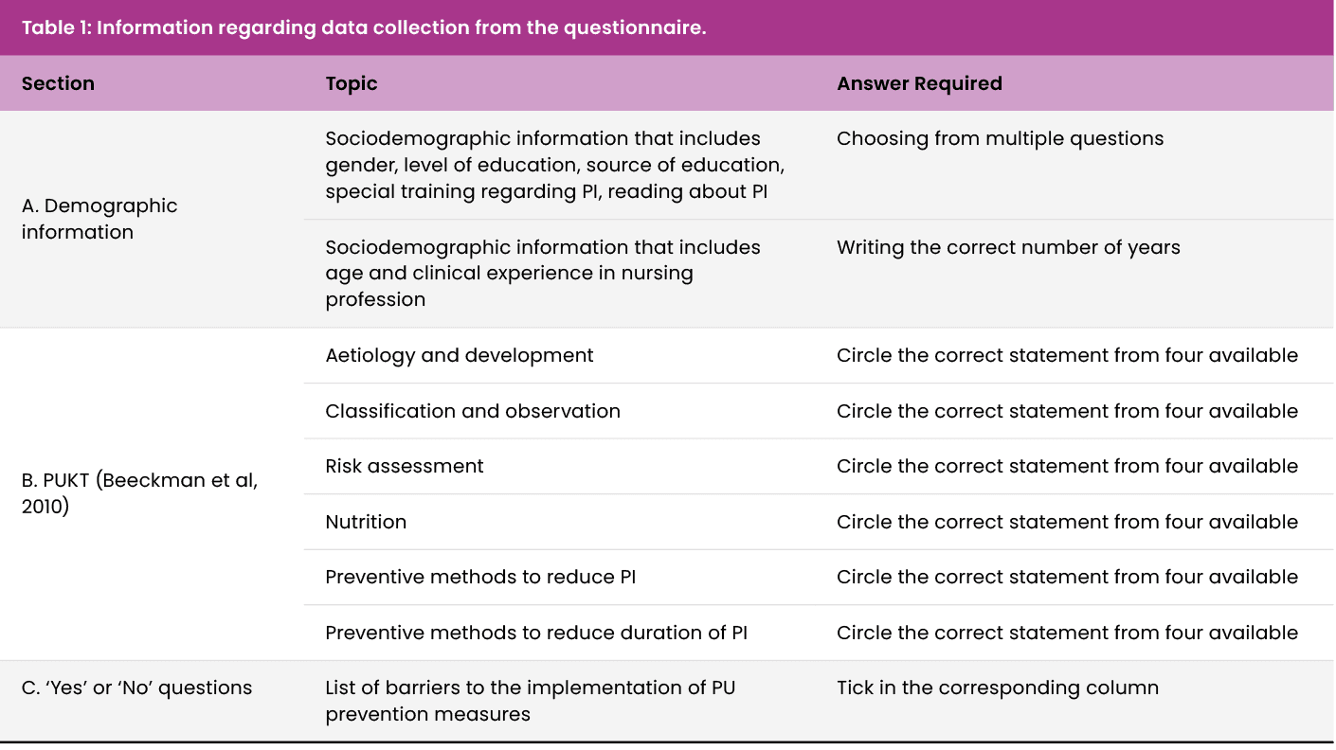Select Preventive methods to reduce PI
Viewport: 1336px width, 750px height.
coord(480,577)
